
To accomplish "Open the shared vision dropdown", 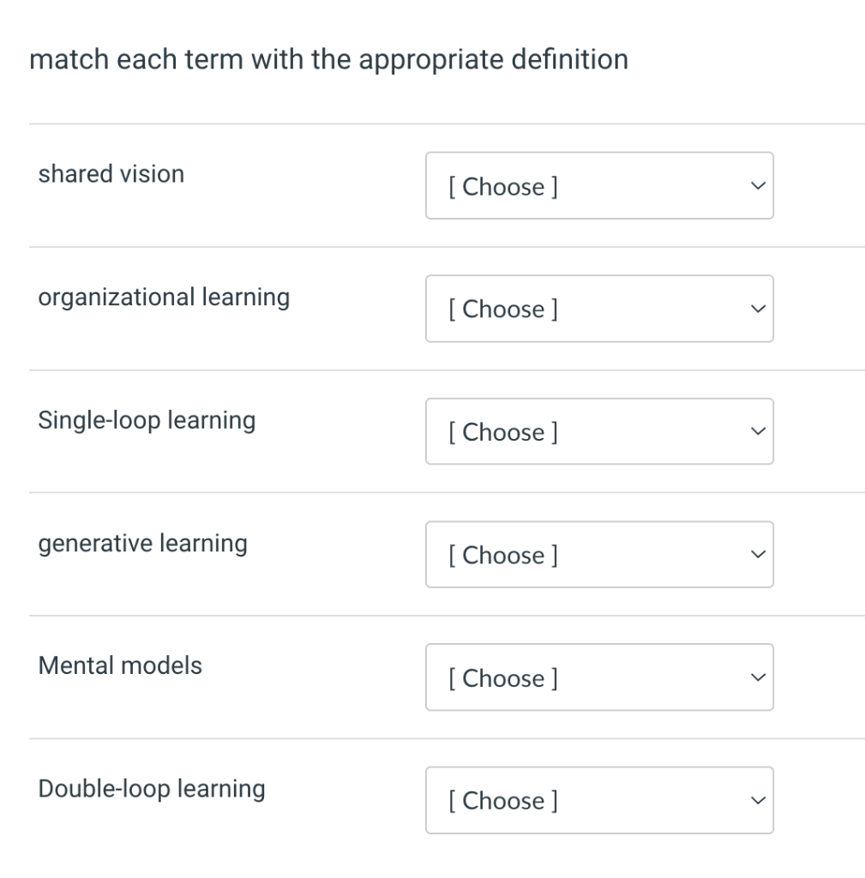I will (599, 186).
